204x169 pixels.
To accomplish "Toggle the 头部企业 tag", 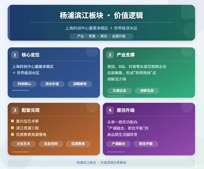I will pos(119,91).
